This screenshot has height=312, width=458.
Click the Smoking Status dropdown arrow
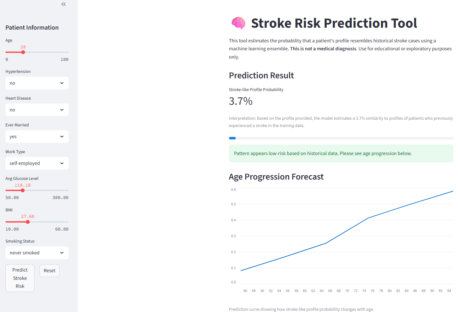pos(62,252)
